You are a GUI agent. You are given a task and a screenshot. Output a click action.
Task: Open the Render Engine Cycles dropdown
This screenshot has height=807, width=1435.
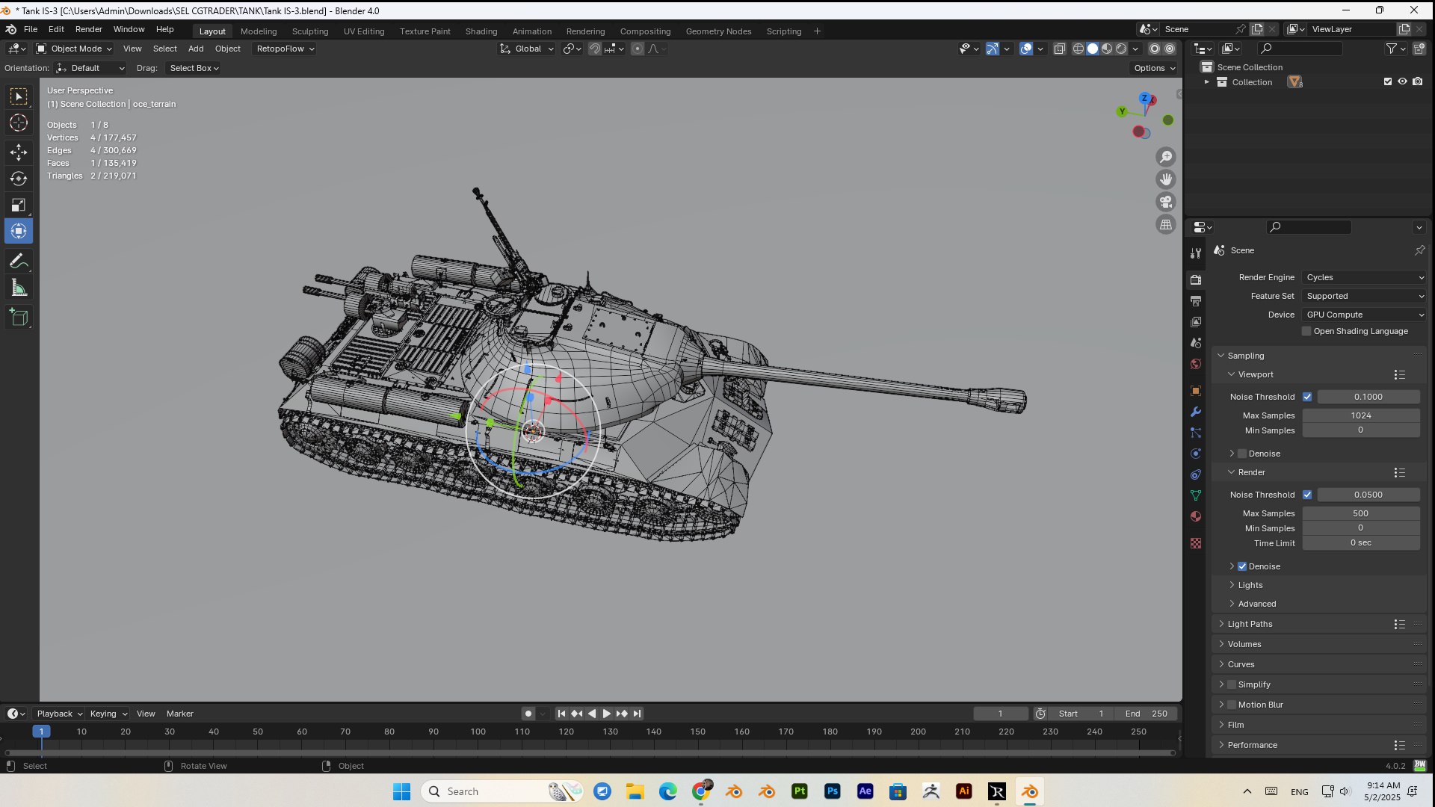click(x=1364, y=277)
